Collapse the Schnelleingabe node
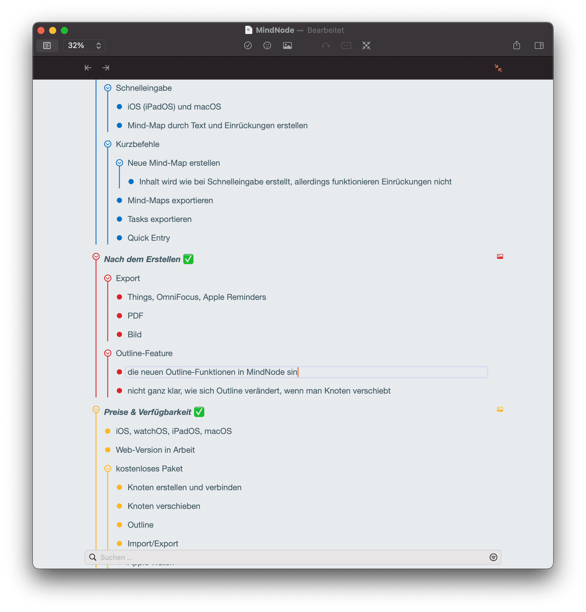 tap(108, 88)
